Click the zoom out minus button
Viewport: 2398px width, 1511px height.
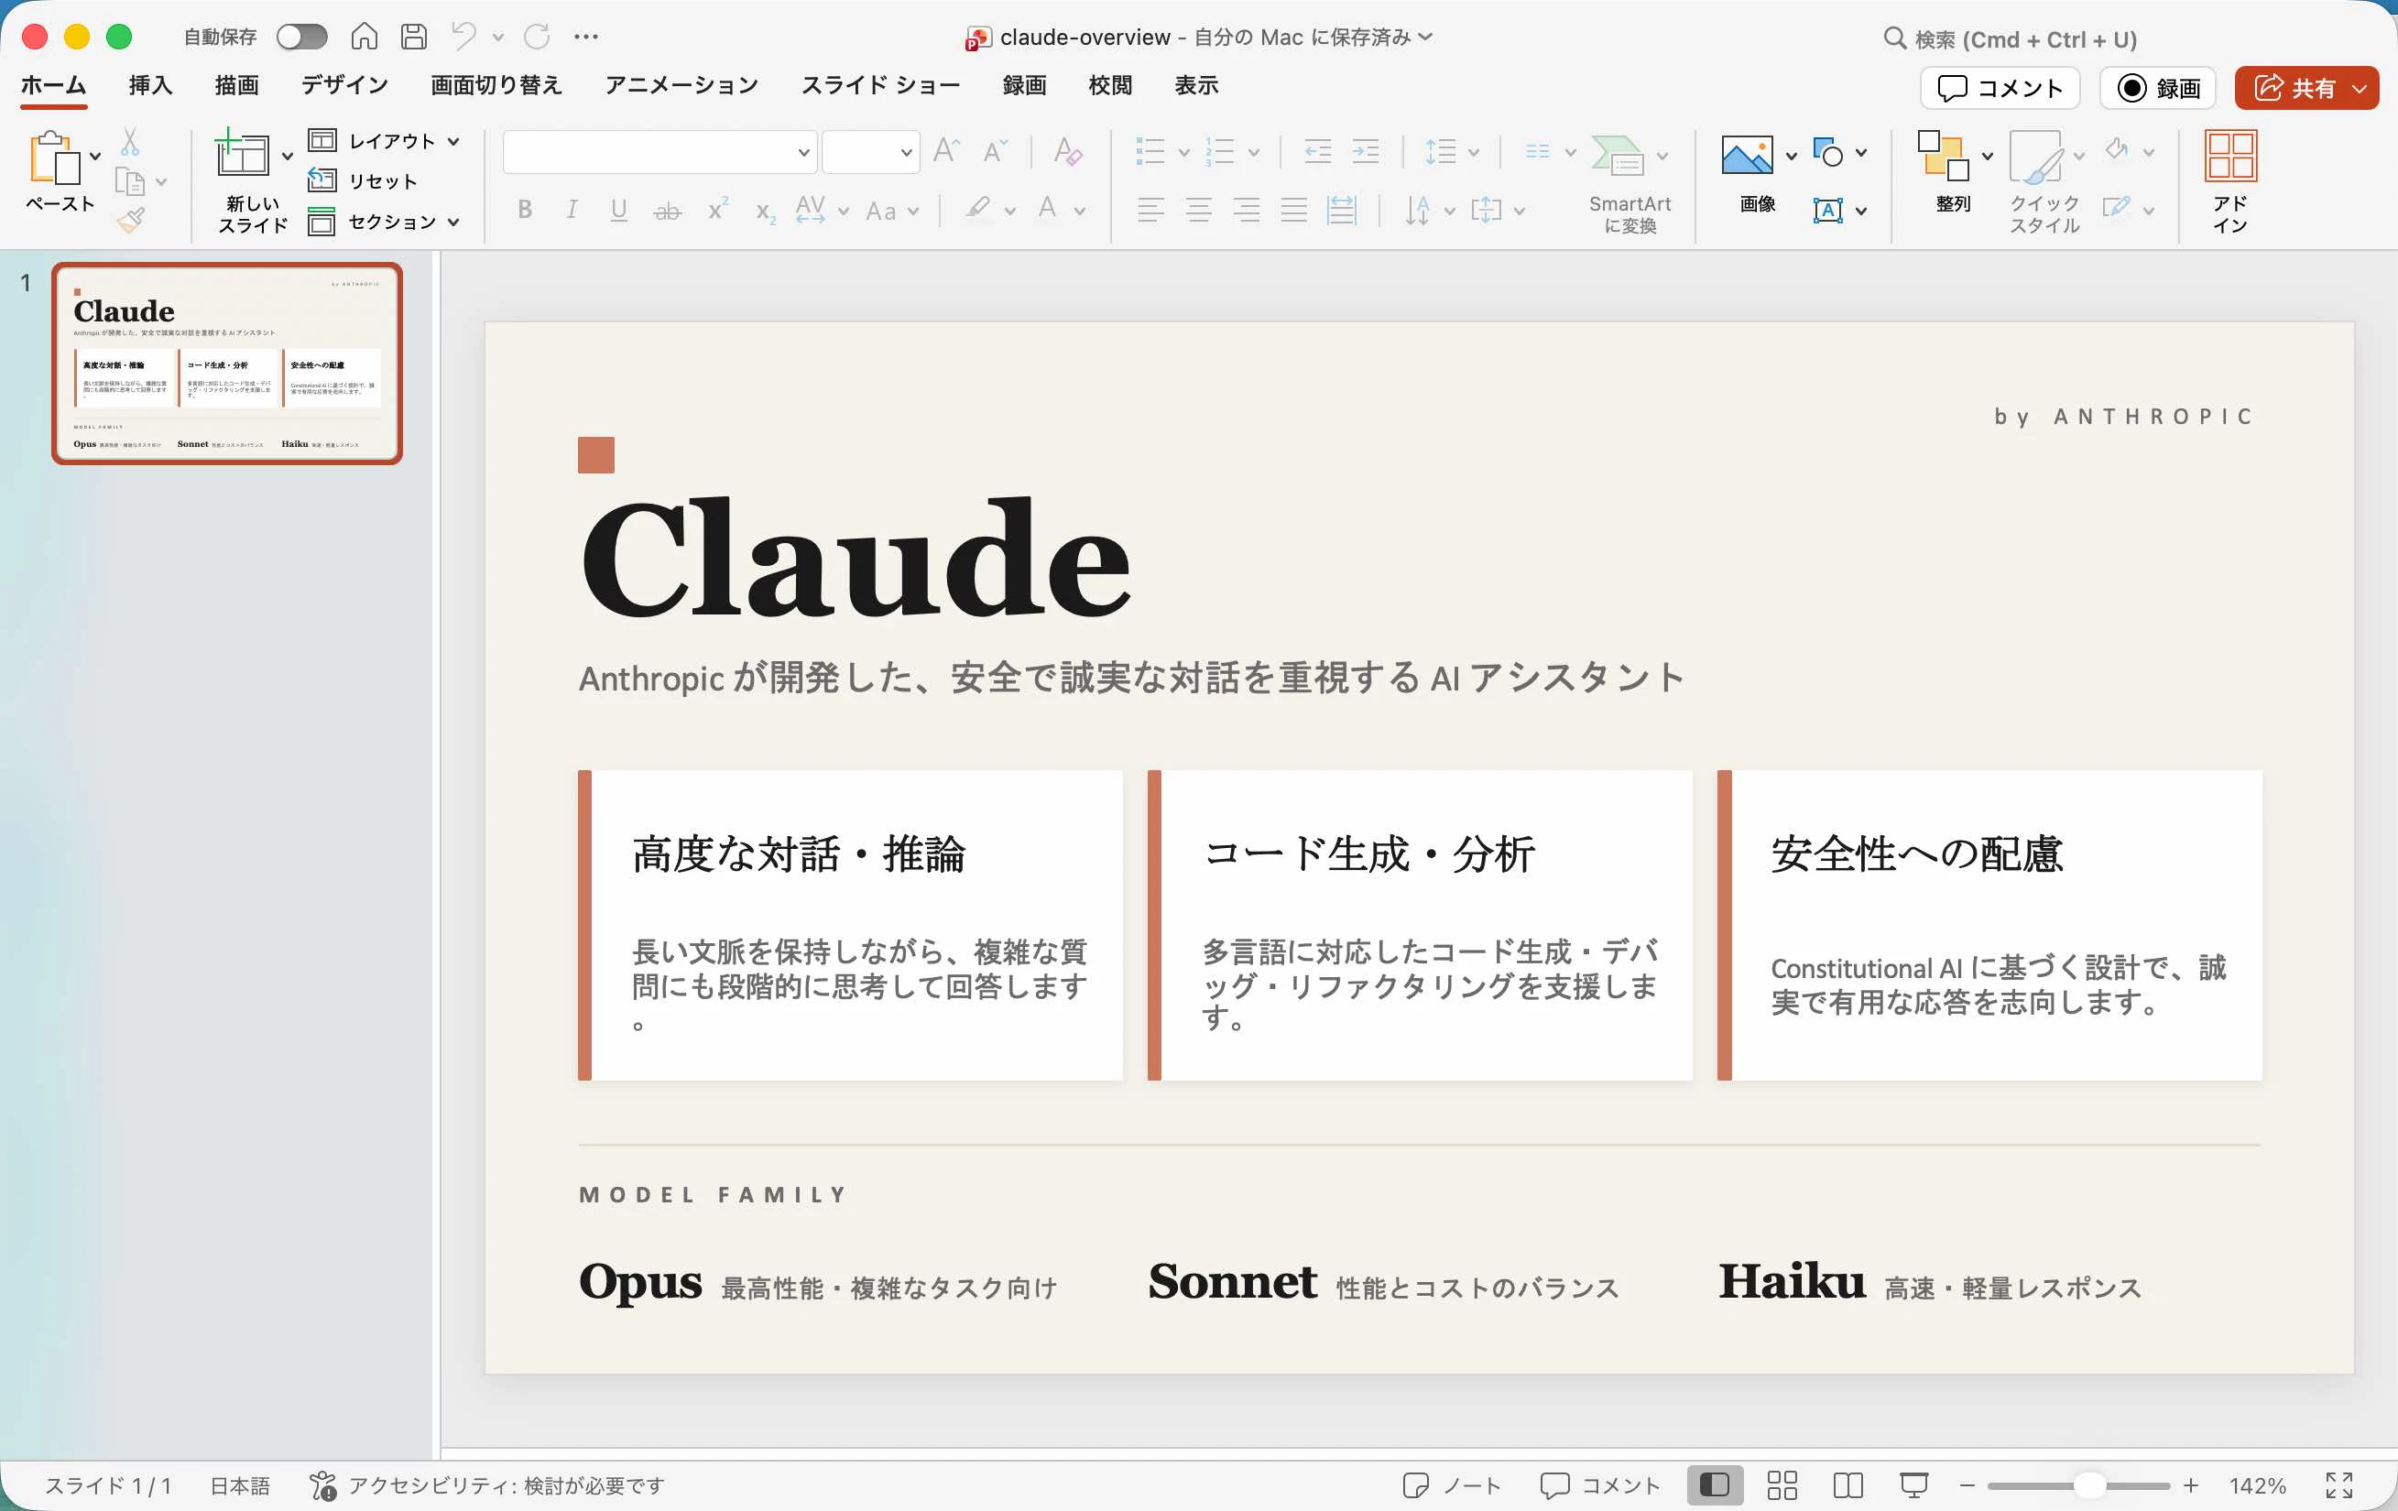point(1967,1485)
